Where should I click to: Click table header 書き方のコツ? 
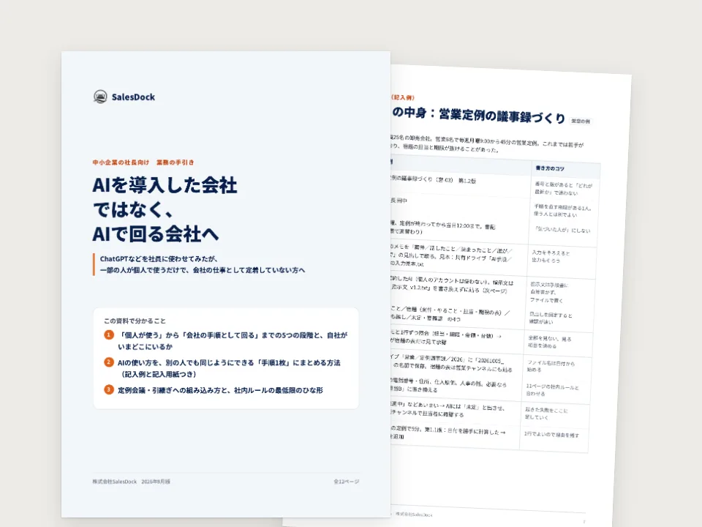pyautogui.click(x=550, y=168)
